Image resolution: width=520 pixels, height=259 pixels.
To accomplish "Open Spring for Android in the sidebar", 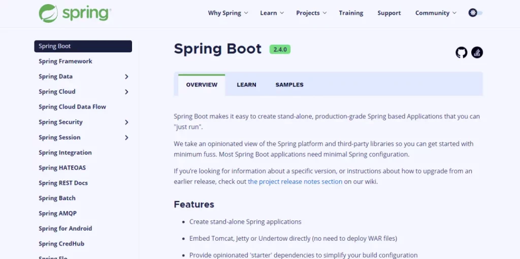I will point(66,229).
